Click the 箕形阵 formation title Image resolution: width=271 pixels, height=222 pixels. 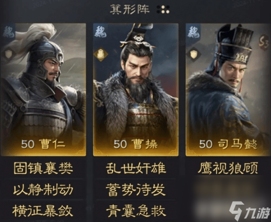[130, 9]
